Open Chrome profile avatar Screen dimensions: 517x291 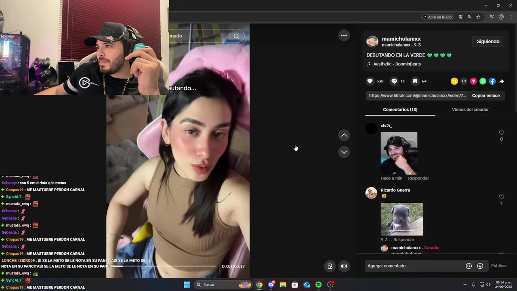501,17
